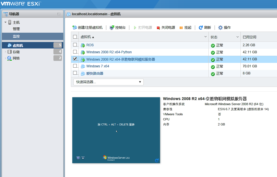The width and height of the screenshot is (277, 177).
Task: Click the Create/Register VM (创建/注册虚拟机) icon
Action: click(74, 27)
